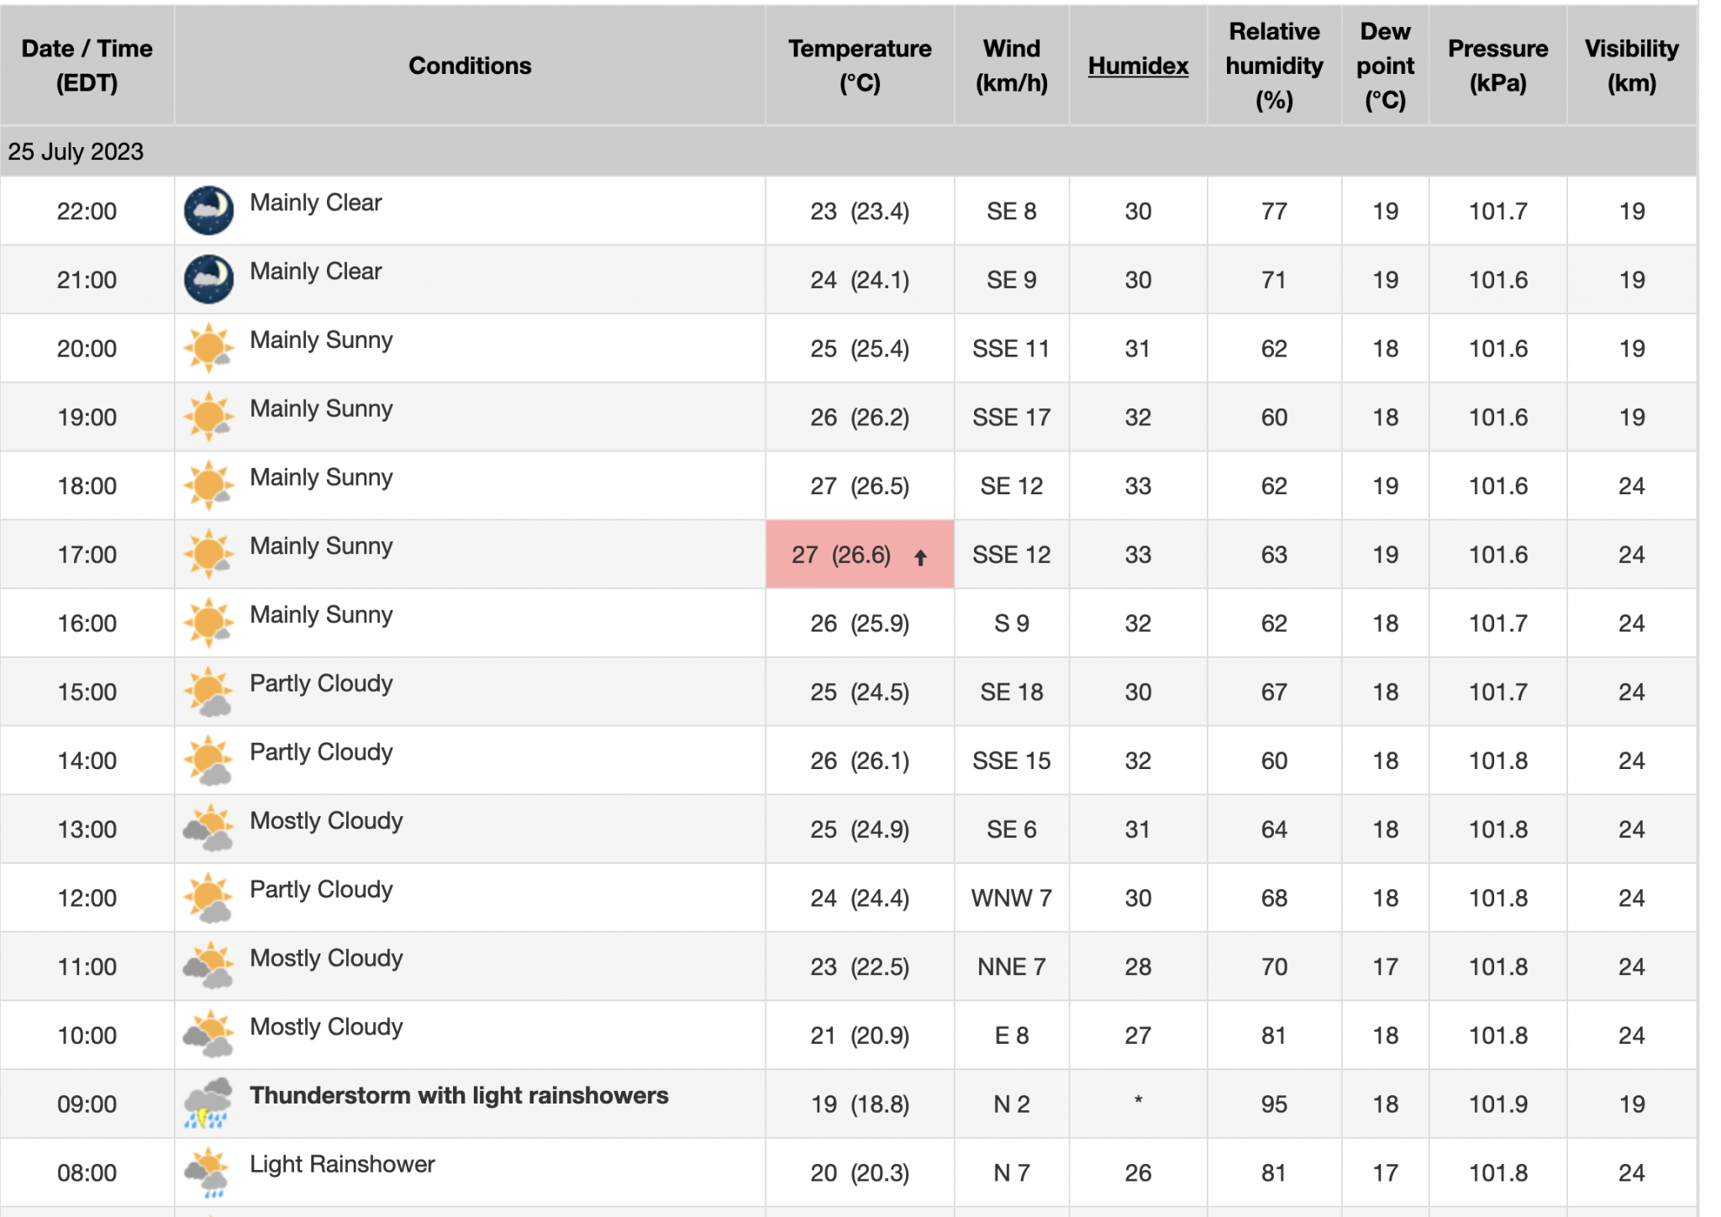Click the Wind (km/h) column header
The width and height of the screenshot is (1721, 1217).
pos(1012,66)
